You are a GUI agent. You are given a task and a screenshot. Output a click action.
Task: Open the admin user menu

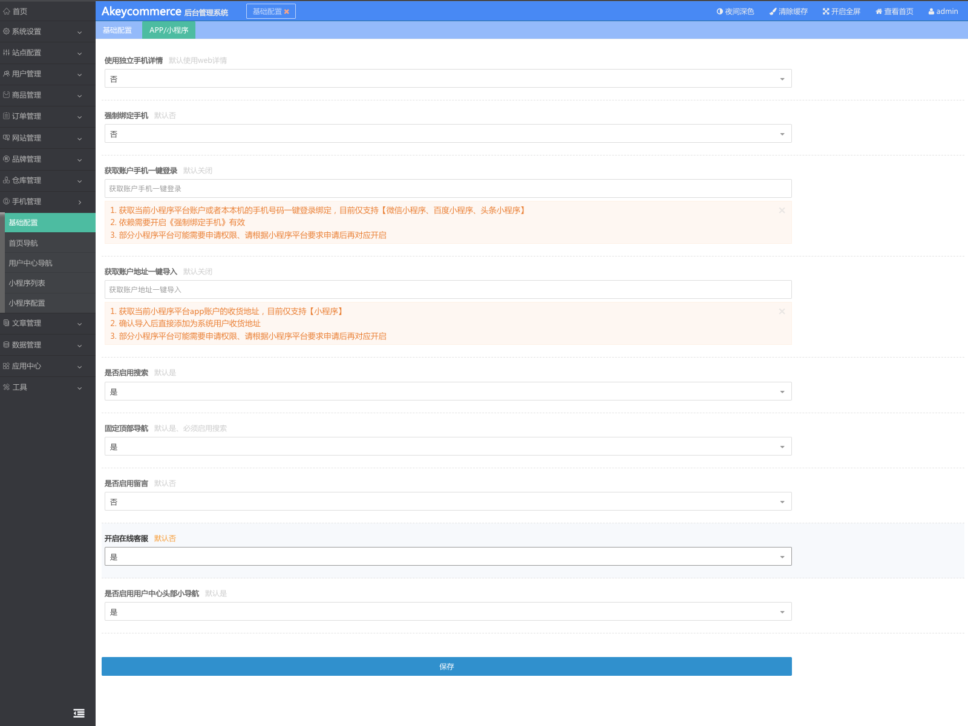tap(943, 11)
